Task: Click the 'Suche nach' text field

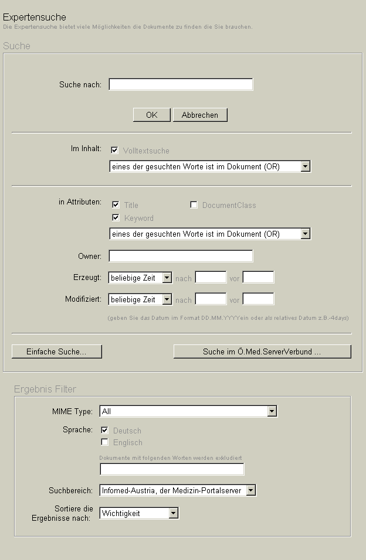Action: coord(181,84)
